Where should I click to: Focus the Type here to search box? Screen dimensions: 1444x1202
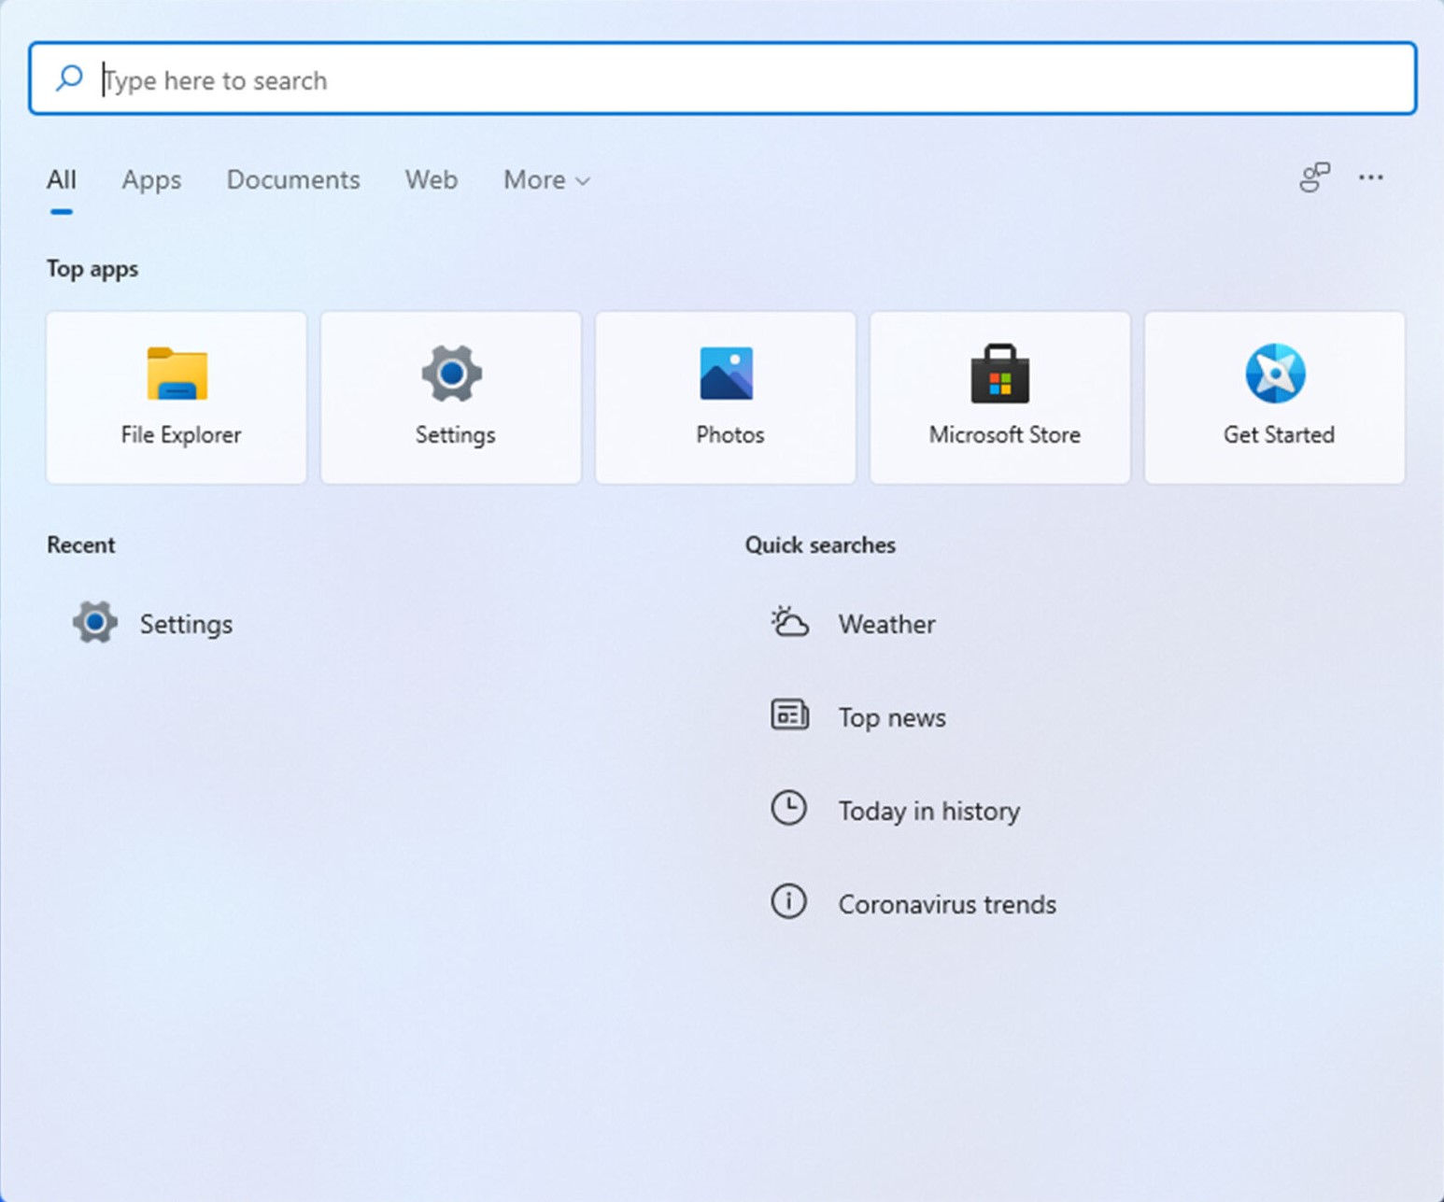click(747, 80)
